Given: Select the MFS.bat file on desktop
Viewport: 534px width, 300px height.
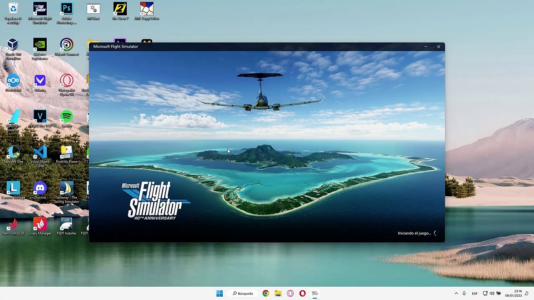Looking at the screenshot, I should tap(93, 12).
